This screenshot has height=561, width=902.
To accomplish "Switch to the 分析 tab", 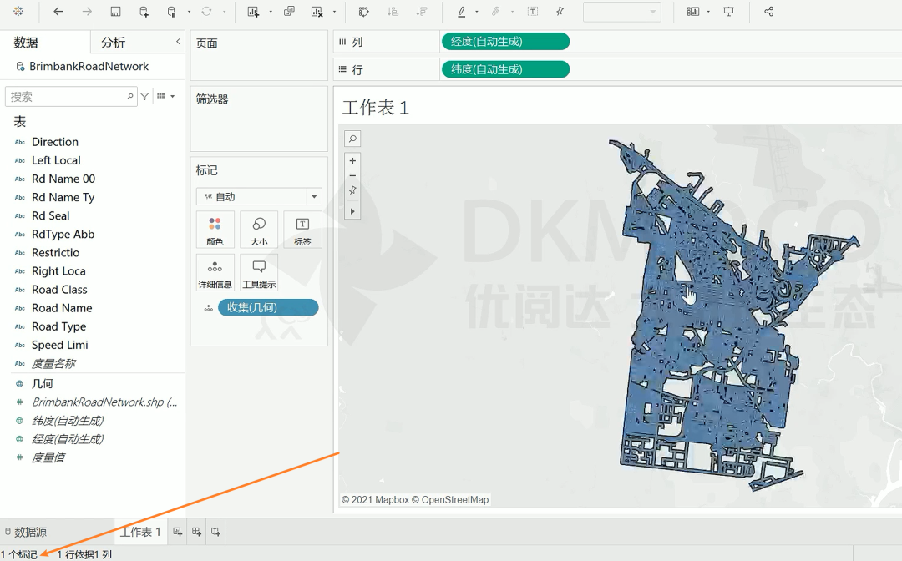I will [114, 43].
